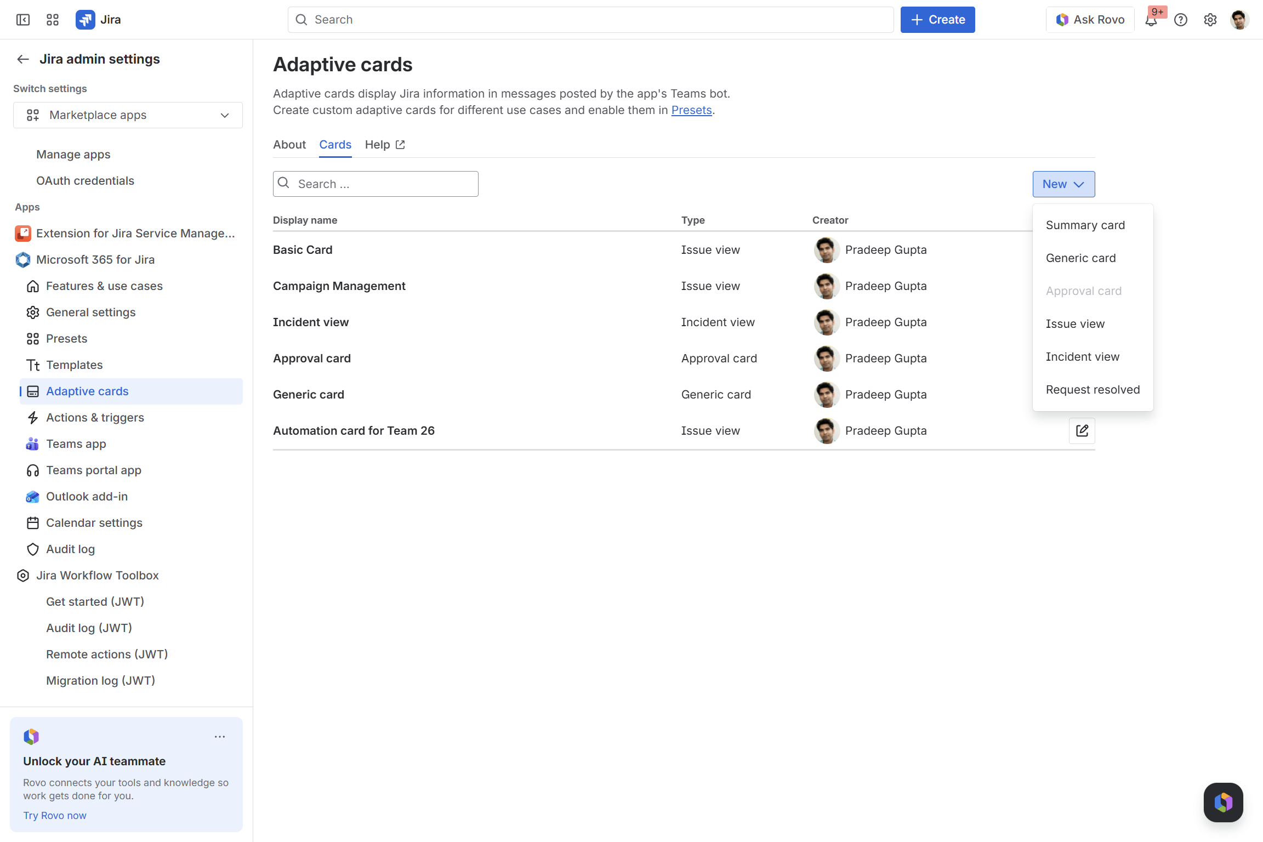Click the Presets grid icon
The height and width of the screenshot is (842, 1263).
pos(33,339)
